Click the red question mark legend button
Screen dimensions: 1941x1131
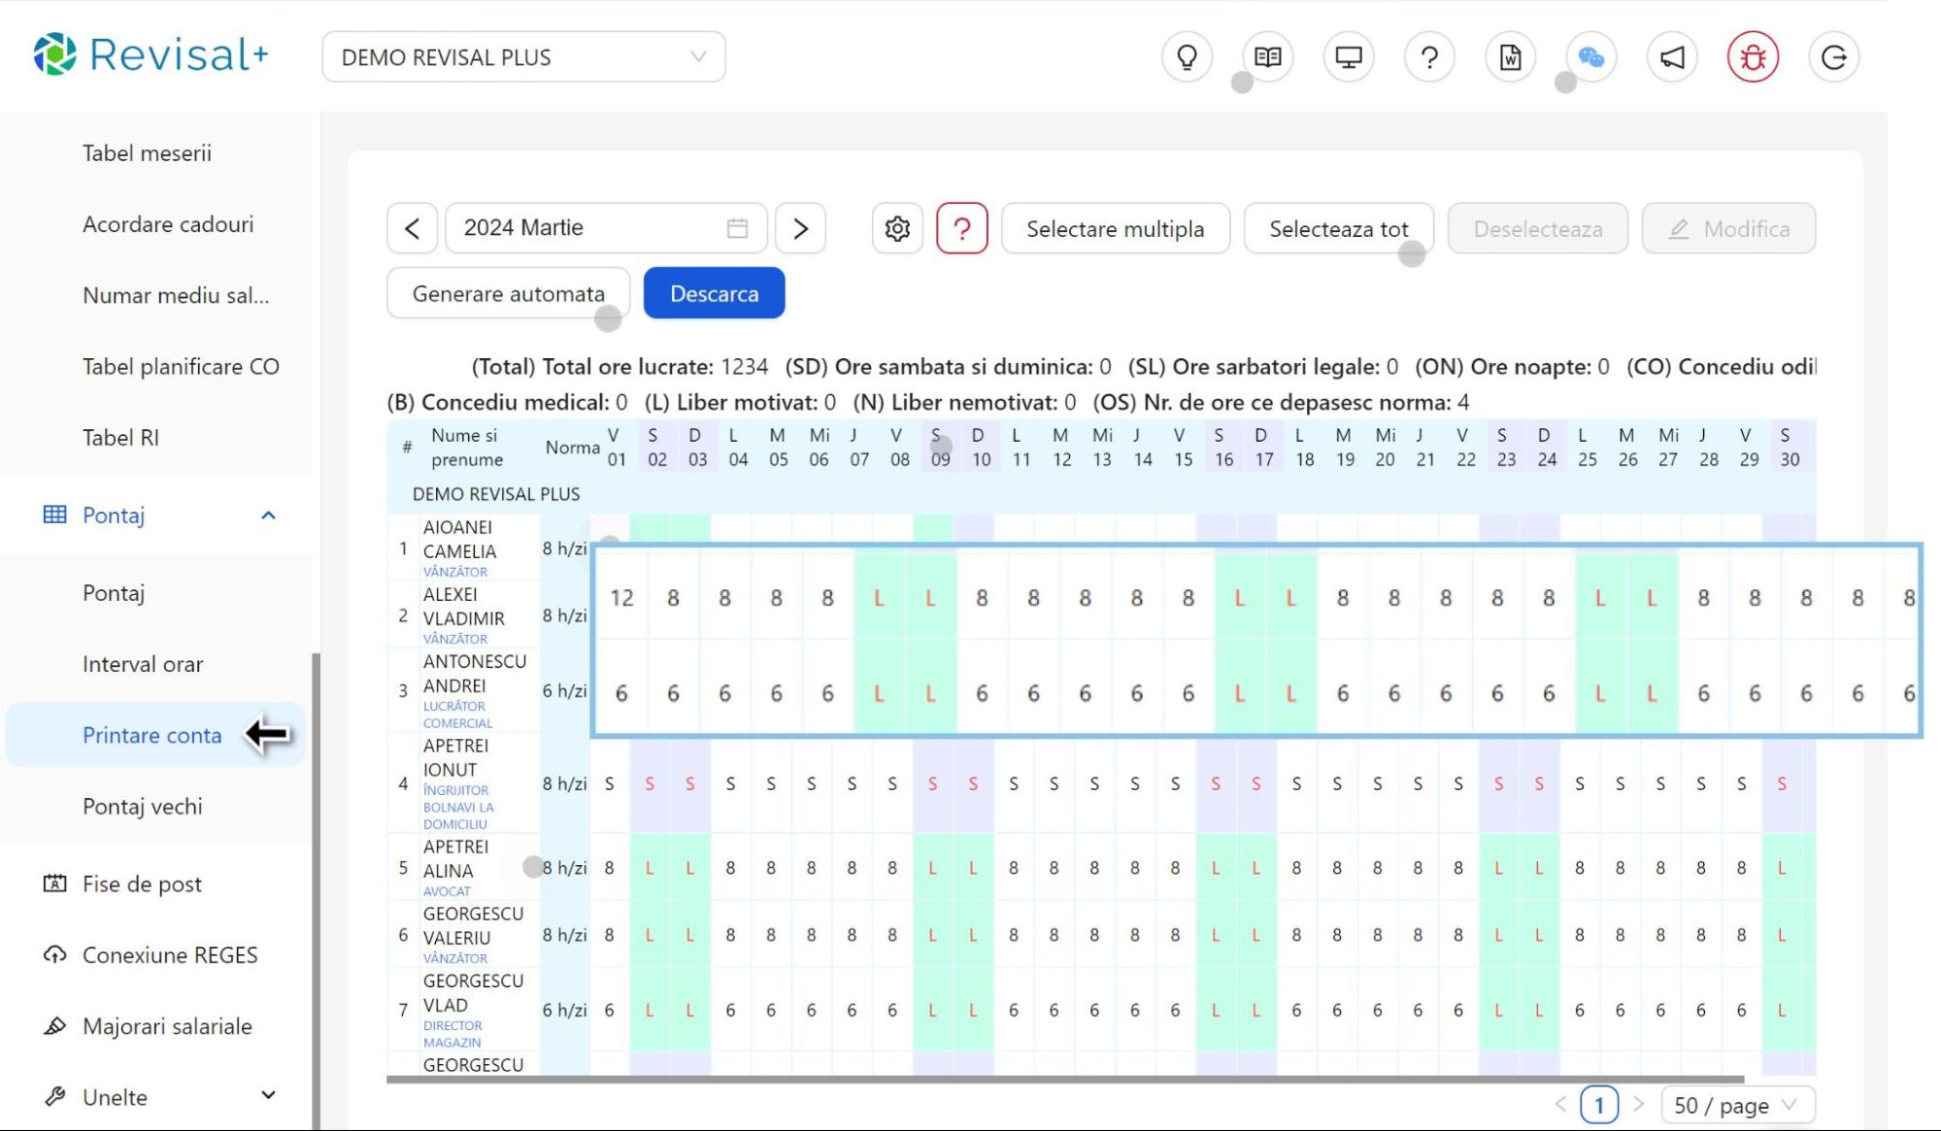tap(961, 228)
